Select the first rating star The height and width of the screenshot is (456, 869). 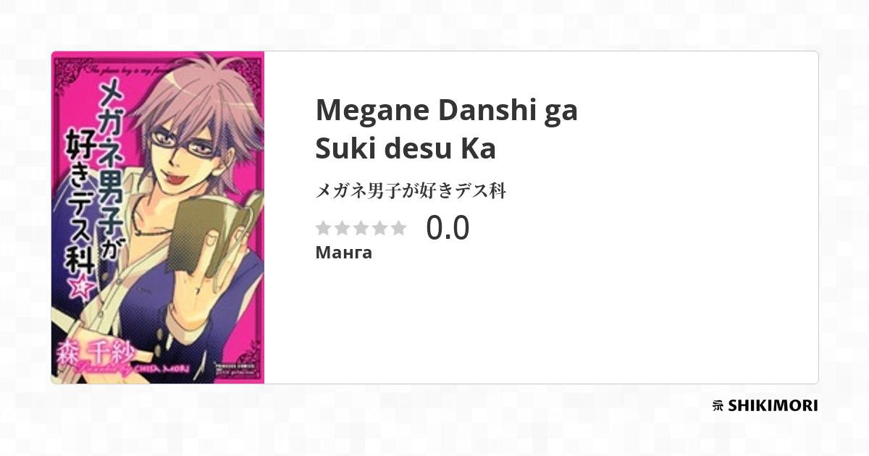[x=324, y=228]
